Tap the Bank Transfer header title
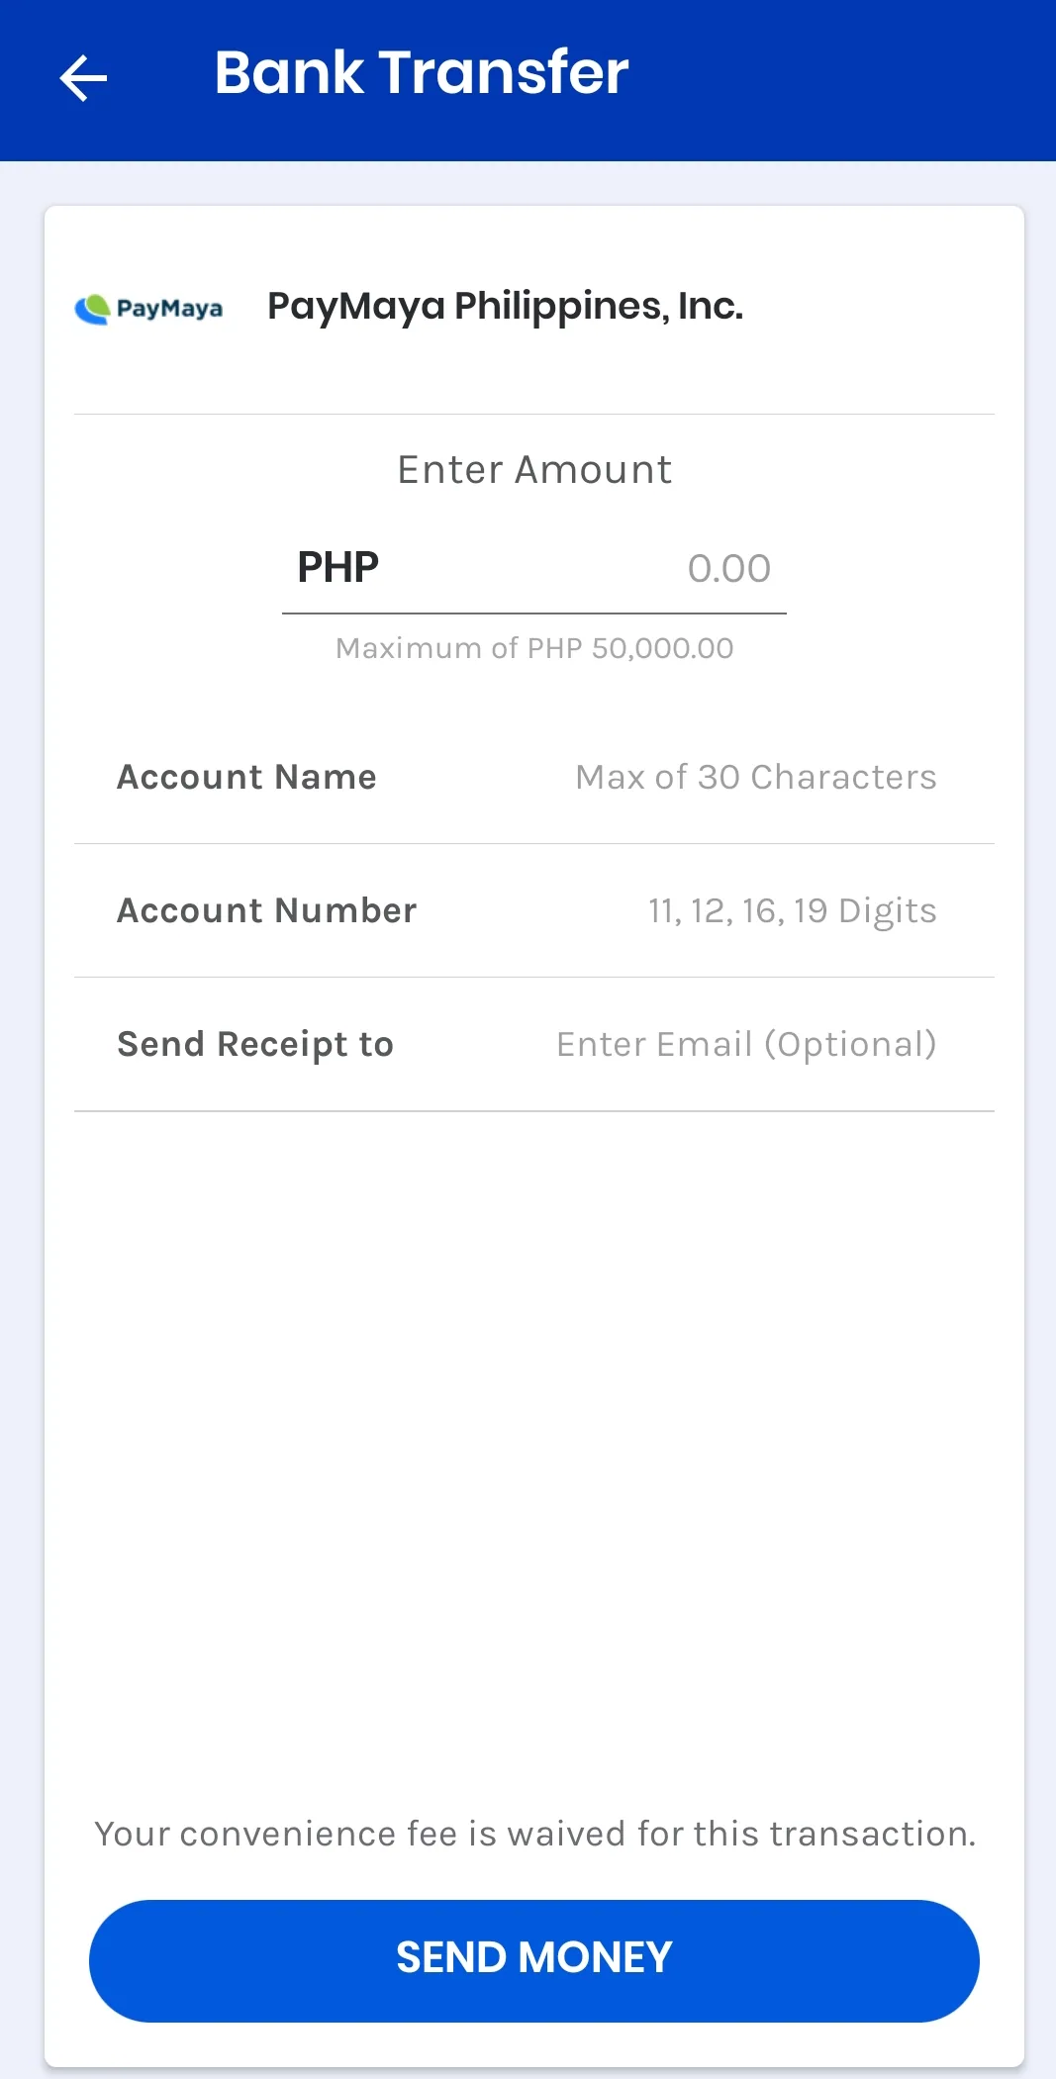Viewport: 1056px width, 2079px height. click(422, 73)
